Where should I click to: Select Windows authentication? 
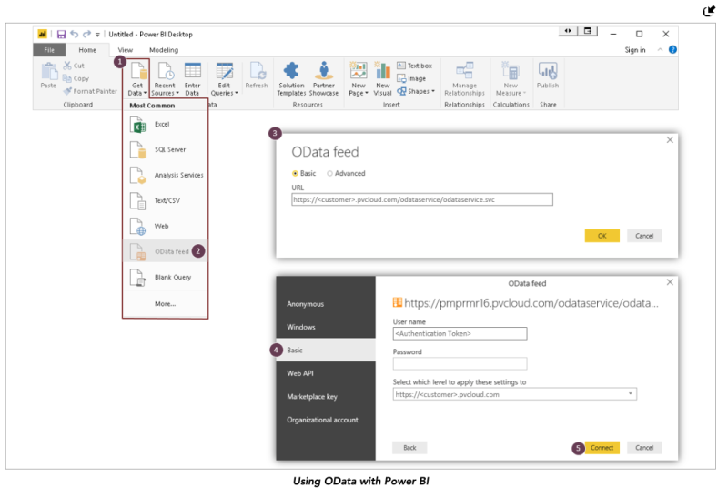point(326,327)
